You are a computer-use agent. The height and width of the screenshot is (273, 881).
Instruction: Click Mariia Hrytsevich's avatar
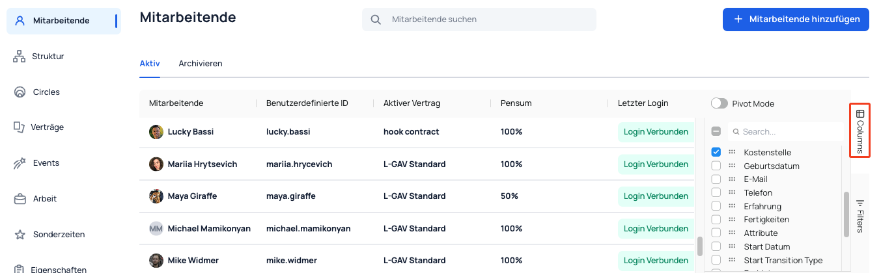[x=156, y=164]
